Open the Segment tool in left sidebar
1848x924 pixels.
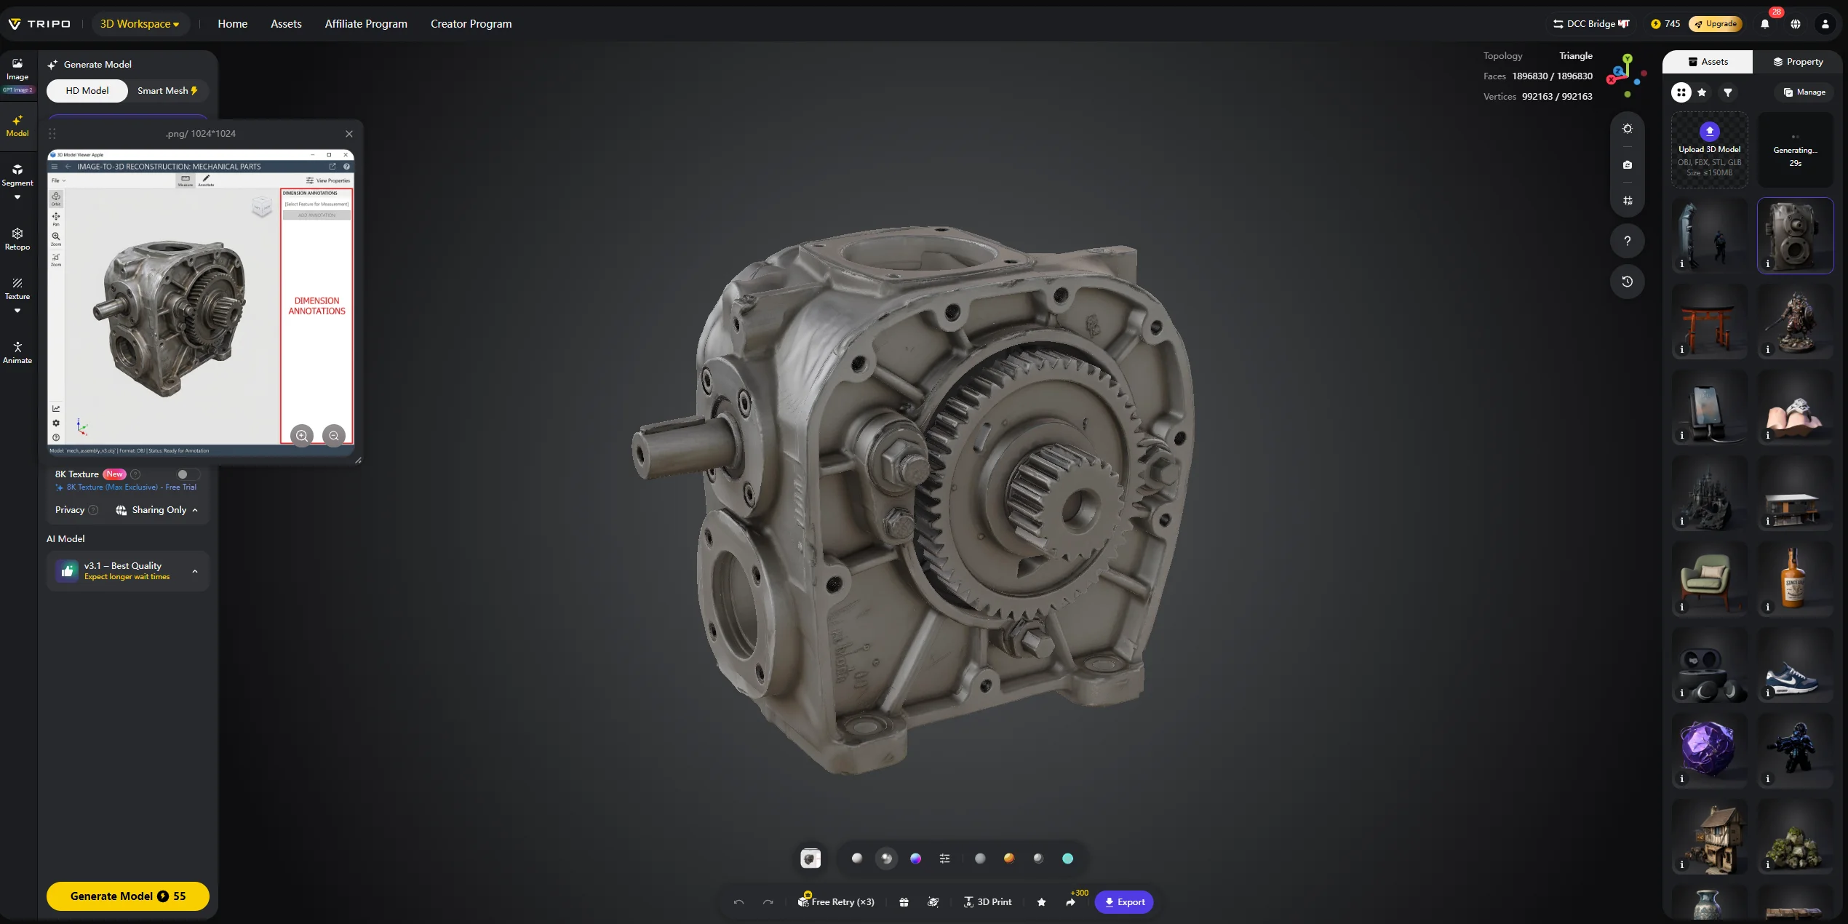tap(17, 175)
